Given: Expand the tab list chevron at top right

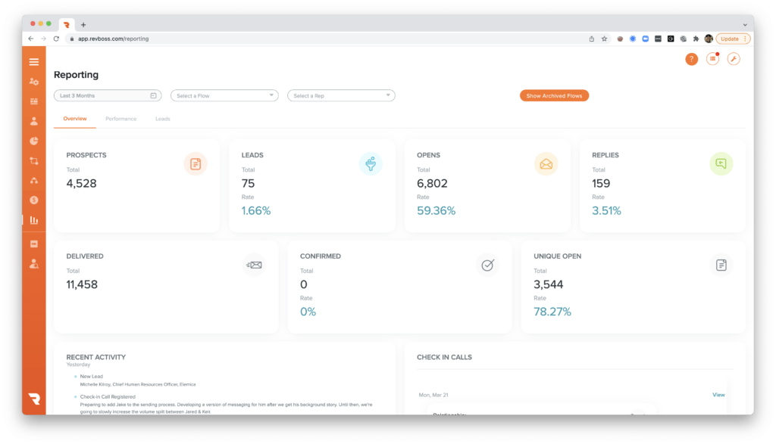Looking at the screenshot, I should [745, 25].
